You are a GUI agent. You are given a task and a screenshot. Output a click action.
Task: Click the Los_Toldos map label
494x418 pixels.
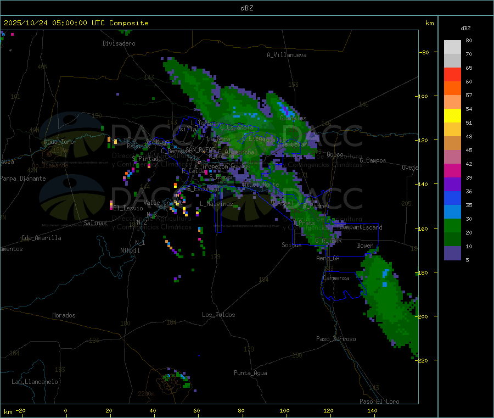click(218, 315)
